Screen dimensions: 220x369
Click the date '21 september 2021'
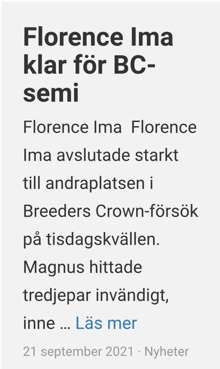[x=78, y=352]
